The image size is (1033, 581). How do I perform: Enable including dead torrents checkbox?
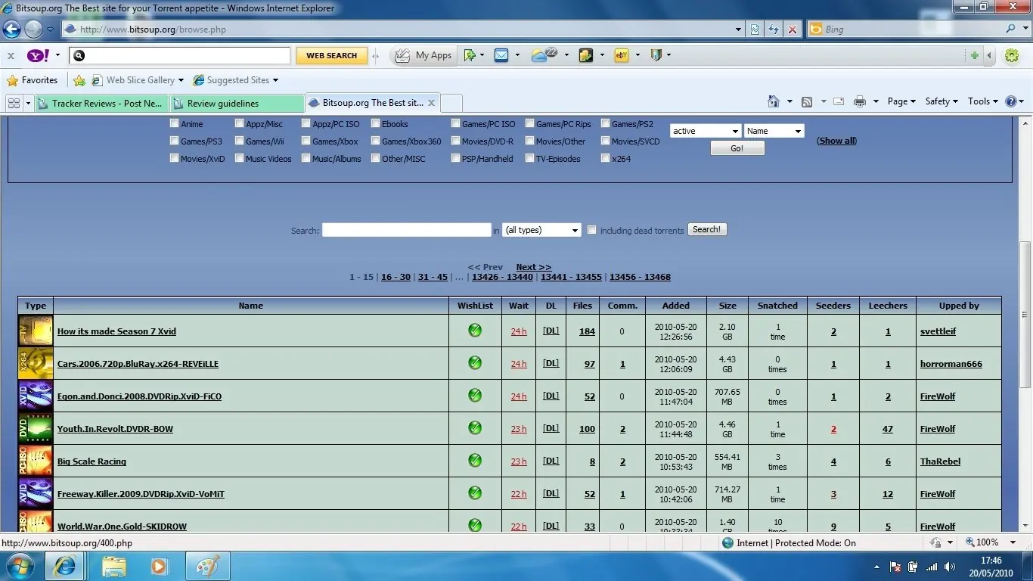(592, 230)
